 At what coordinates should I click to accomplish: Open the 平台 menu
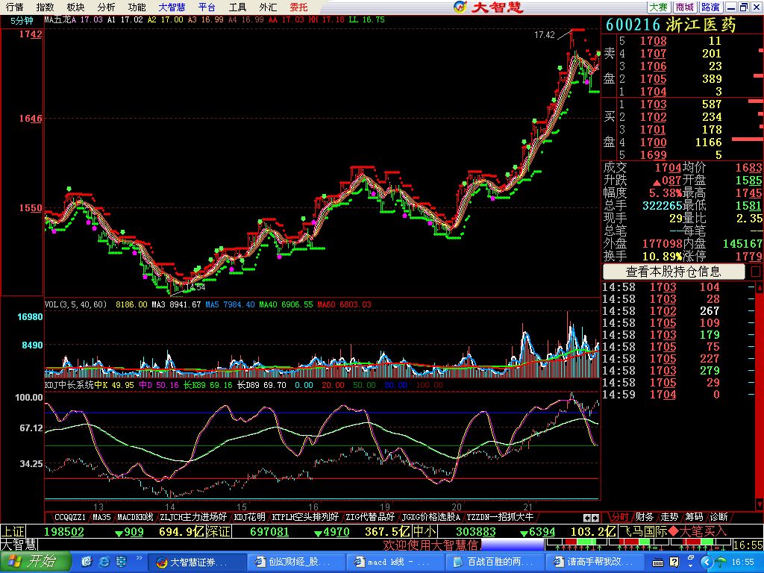[207, 7]
